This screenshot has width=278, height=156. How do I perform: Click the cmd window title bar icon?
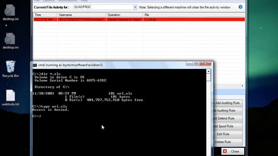pos(35,65)
